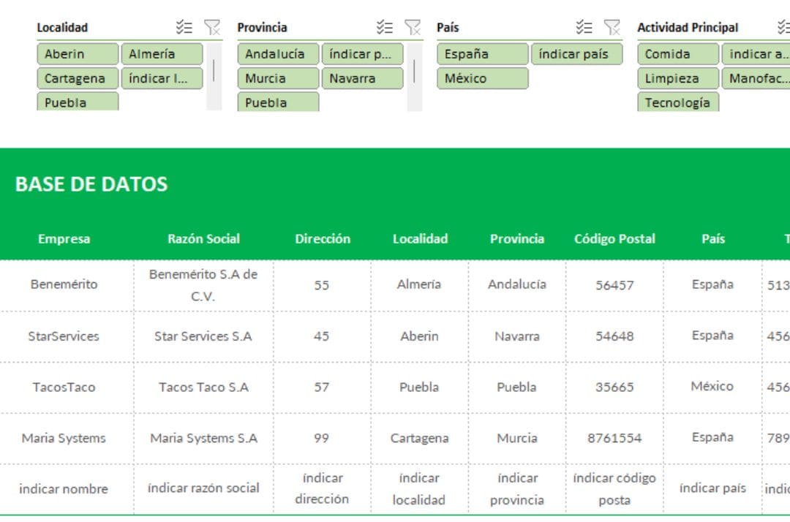This screenshot has height=522, width=790.
Task: Select the Navarra cell in table
Action: click(517, 336)
